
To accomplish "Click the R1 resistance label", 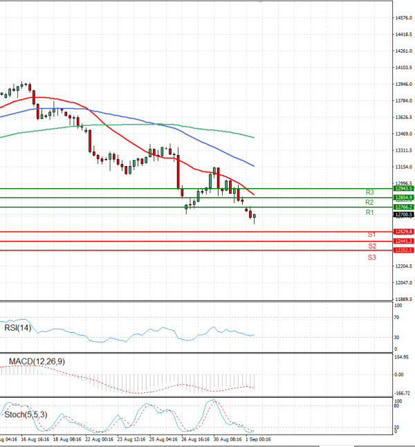I will point(370,212).
